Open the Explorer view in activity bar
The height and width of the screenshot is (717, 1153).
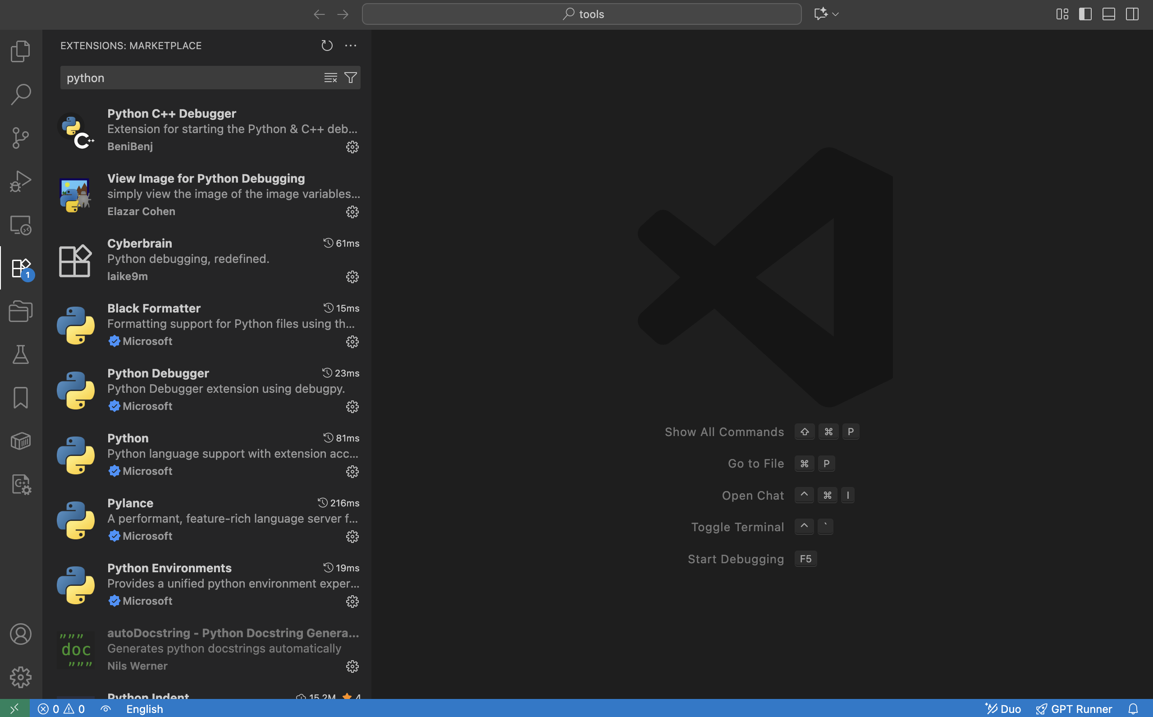coord(20,51)
